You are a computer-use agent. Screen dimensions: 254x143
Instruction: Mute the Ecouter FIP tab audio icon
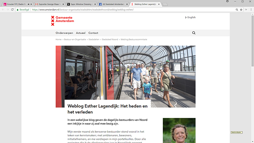click(x=28, y=4)
